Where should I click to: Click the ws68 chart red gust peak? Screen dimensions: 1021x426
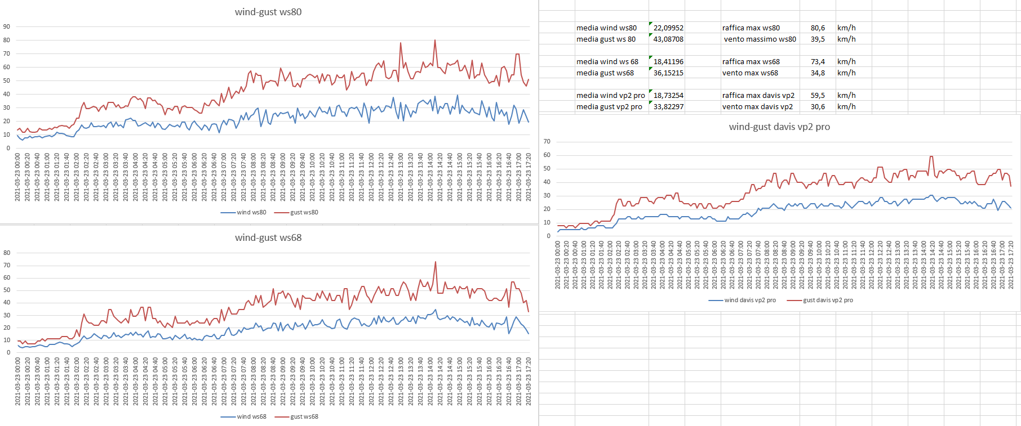click(x=435, y=262)
